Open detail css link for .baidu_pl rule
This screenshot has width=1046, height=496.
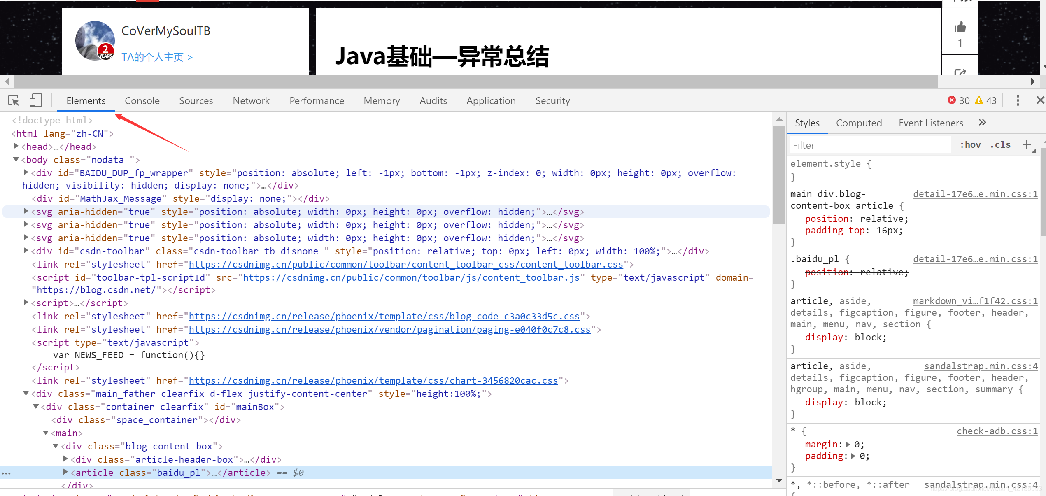pos(975,259)
